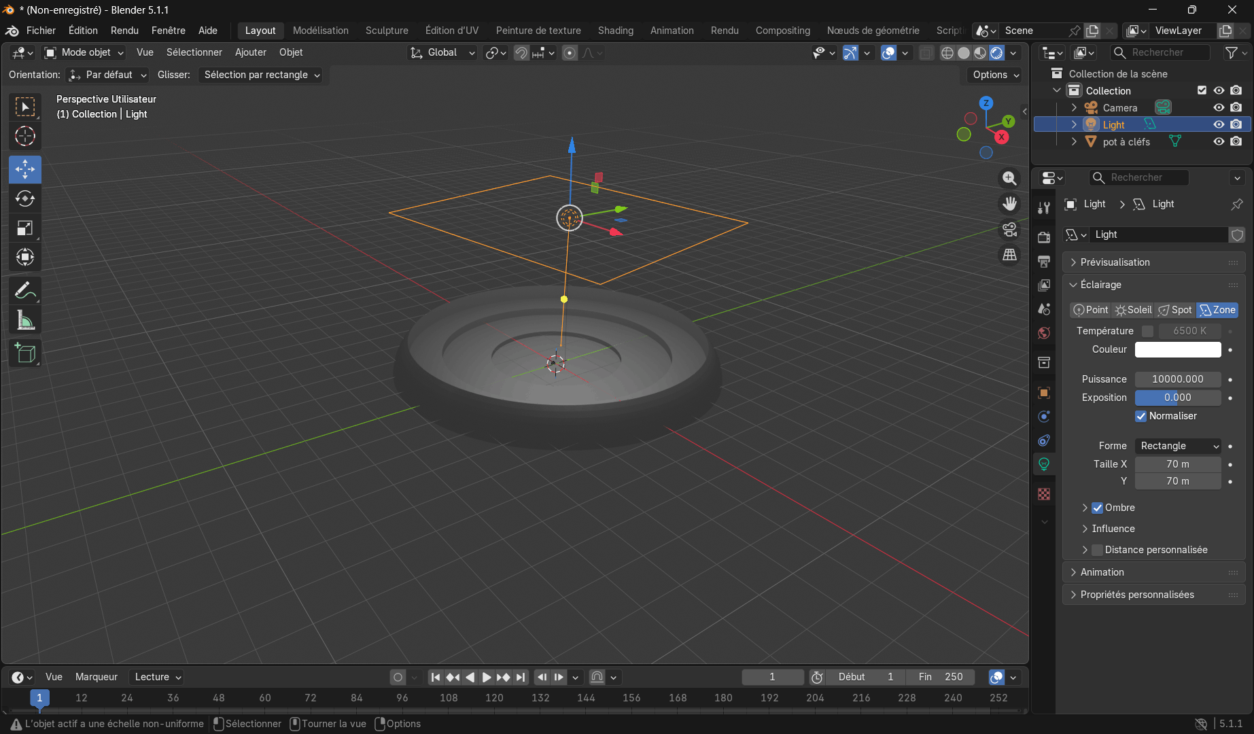Switch to the Shading workspace tab
The width and height of the screenshot is (1254, 734).
[x=616, y=31]
